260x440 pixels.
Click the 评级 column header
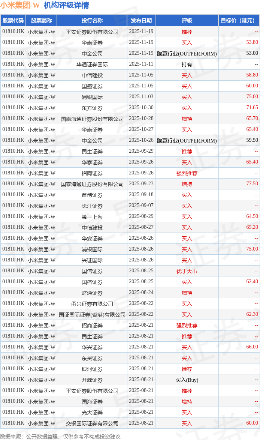tap(187, 21)
